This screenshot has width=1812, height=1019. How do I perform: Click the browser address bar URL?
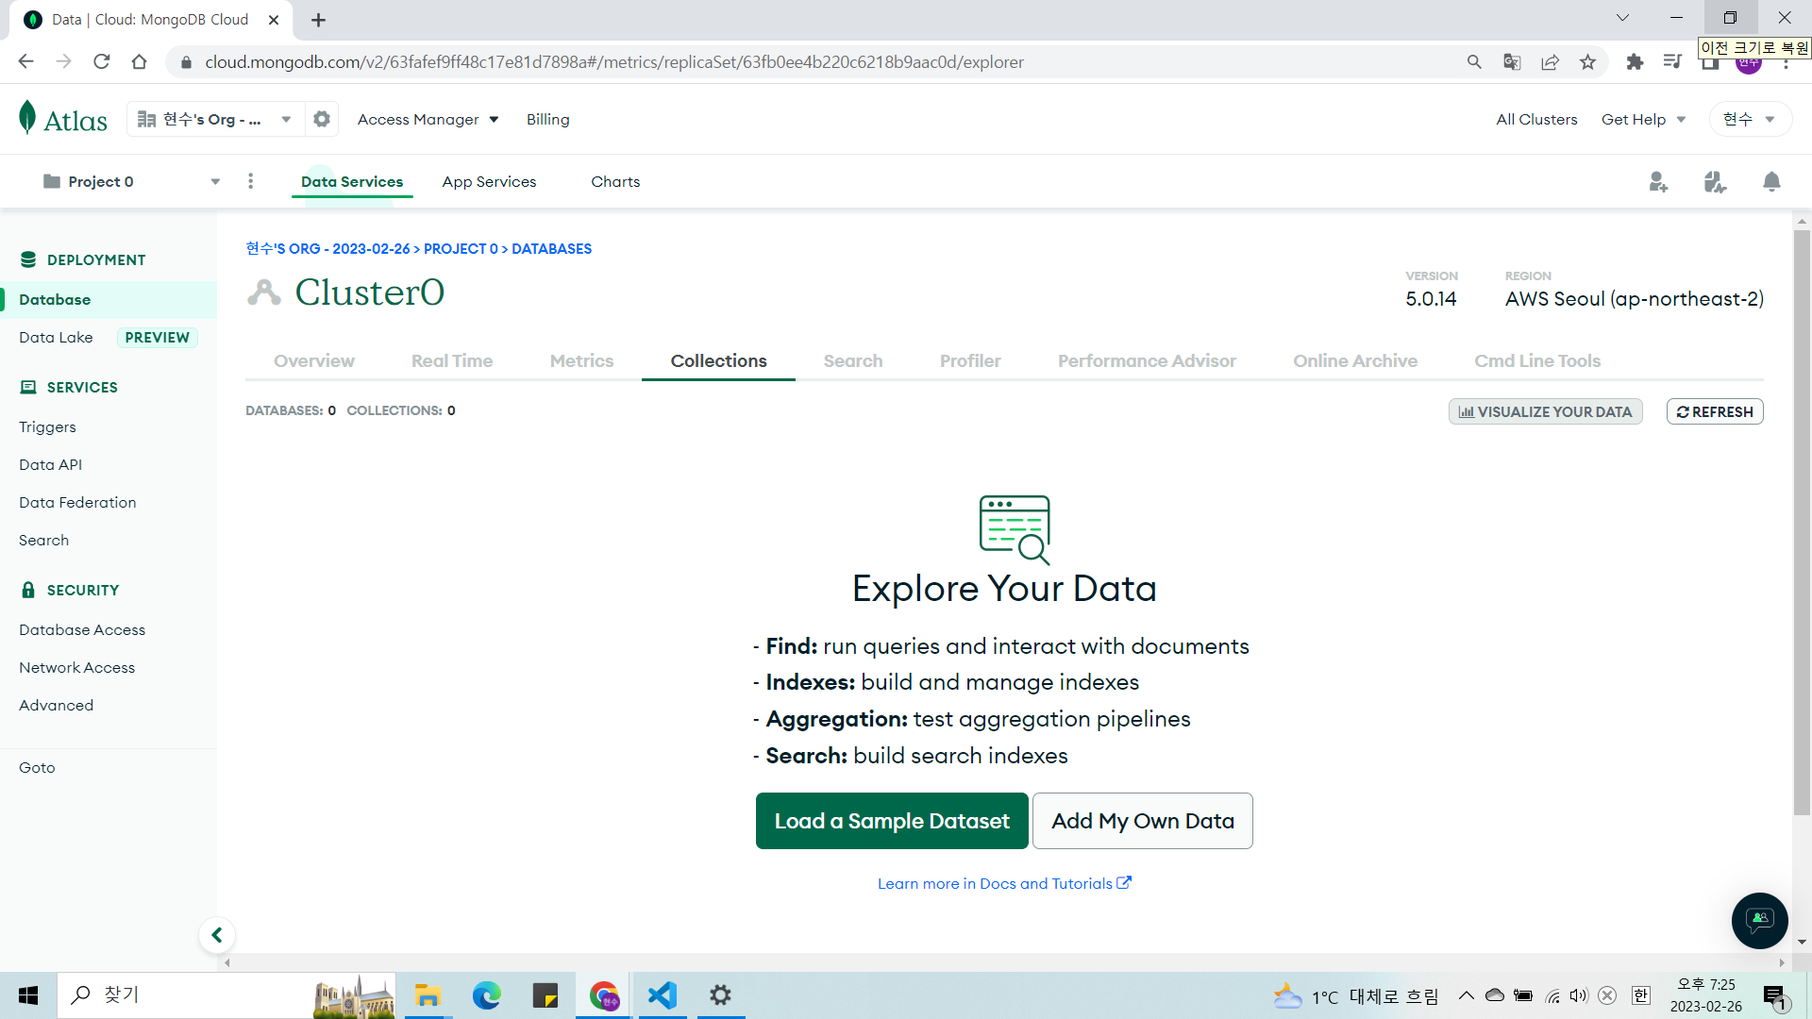tap(614, 62)
